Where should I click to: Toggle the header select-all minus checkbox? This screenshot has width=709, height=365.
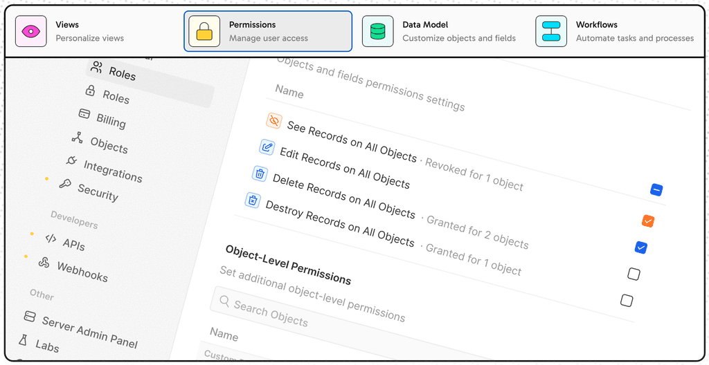(656, 189)
